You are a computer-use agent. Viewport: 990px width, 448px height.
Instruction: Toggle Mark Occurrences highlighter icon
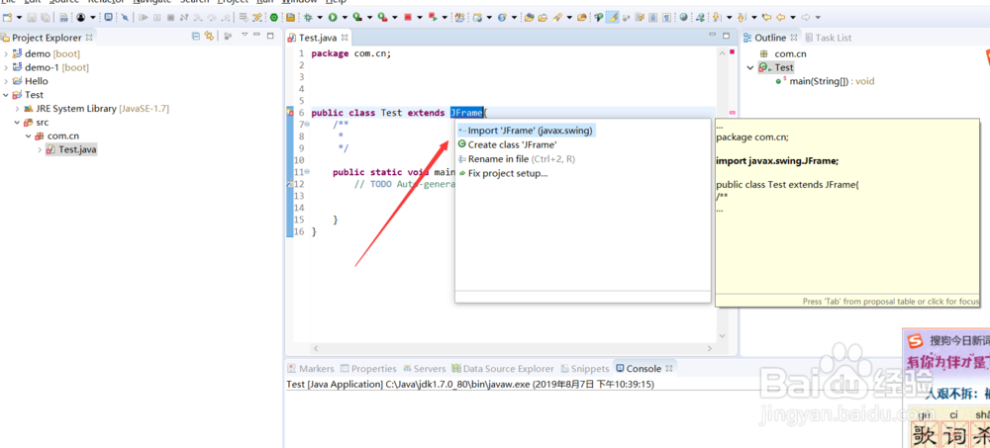(613, 17)
